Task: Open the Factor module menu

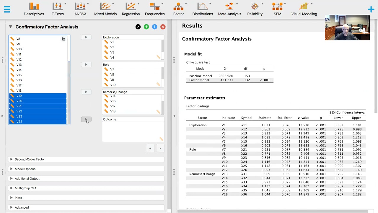Action: [178, 9]
